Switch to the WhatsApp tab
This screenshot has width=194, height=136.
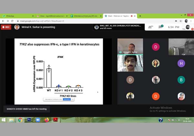(16, 16)
